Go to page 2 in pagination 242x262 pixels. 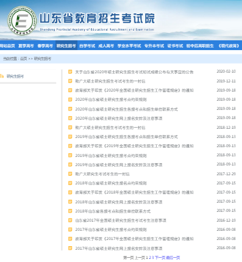pos(150,258)
